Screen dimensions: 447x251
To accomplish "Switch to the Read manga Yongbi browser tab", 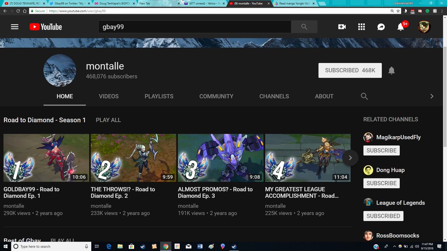I will [x=294, y=3].
